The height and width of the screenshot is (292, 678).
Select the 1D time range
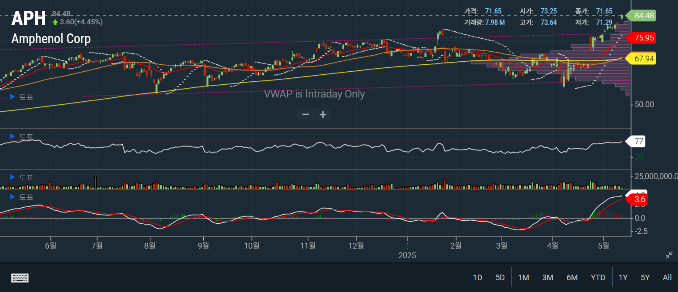tap(477, 278)
